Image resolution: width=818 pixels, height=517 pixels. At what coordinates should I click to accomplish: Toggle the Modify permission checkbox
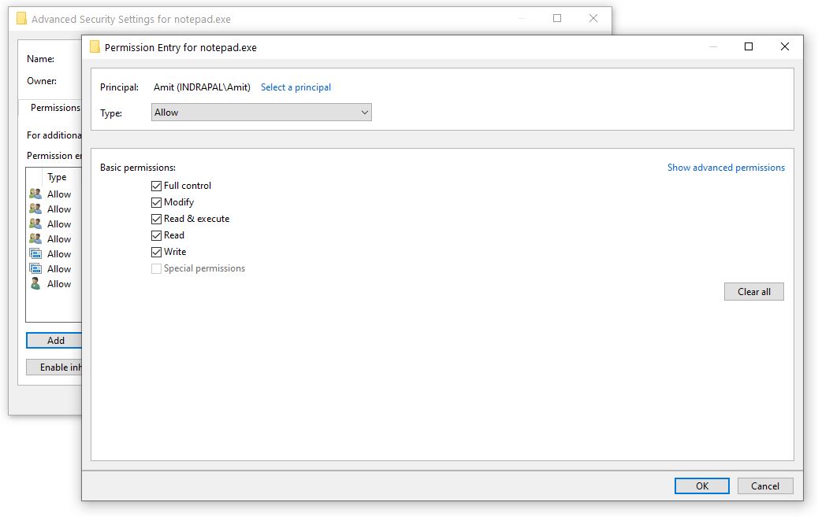pos(157,202)
